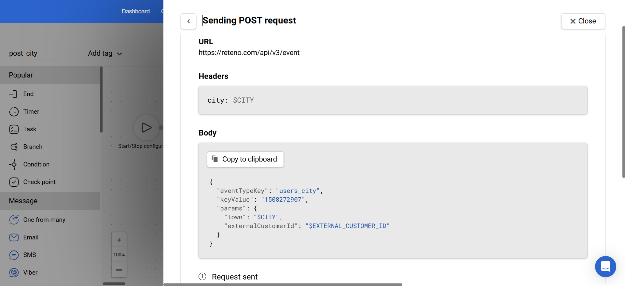625x286 pixels.
Task: Select the SMS message block icon
Action: (14, 255)
